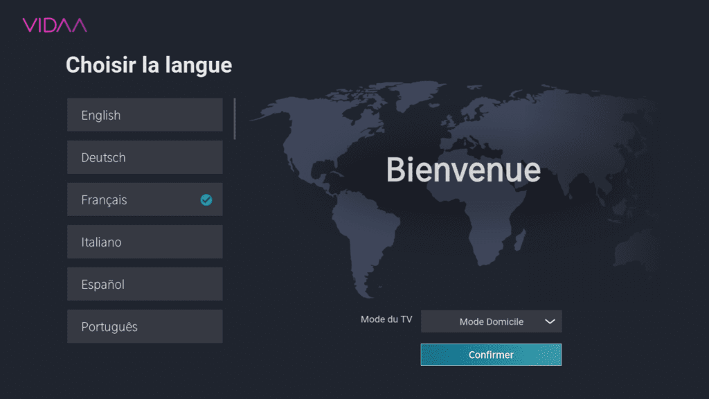Pick Italiano in the language list
The image size is (709, 399).
click(x=145, y=242)
